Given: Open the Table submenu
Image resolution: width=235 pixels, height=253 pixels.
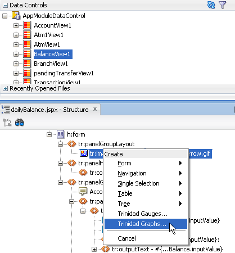Looking at the screenshot, I should [x=146, y=193].
